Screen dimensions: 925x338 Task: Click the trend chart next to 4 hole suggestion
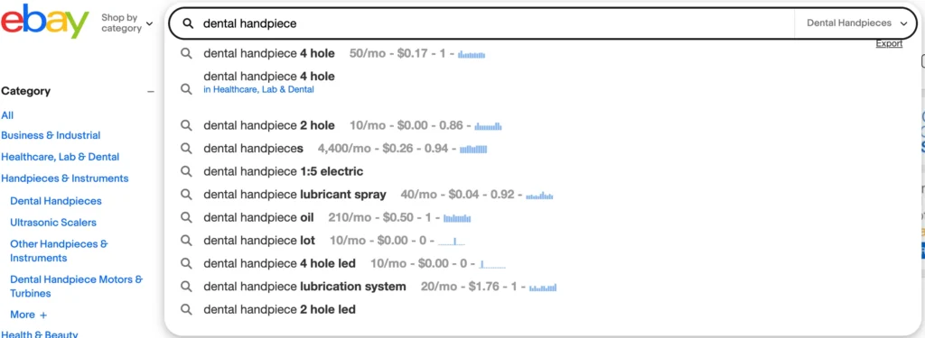(472, 54)
